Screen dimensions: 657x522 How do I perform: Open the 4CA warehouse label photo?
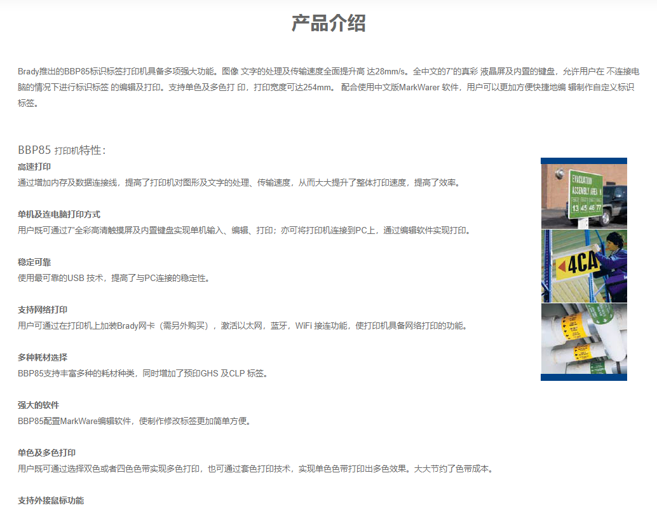tap(584, 266)
